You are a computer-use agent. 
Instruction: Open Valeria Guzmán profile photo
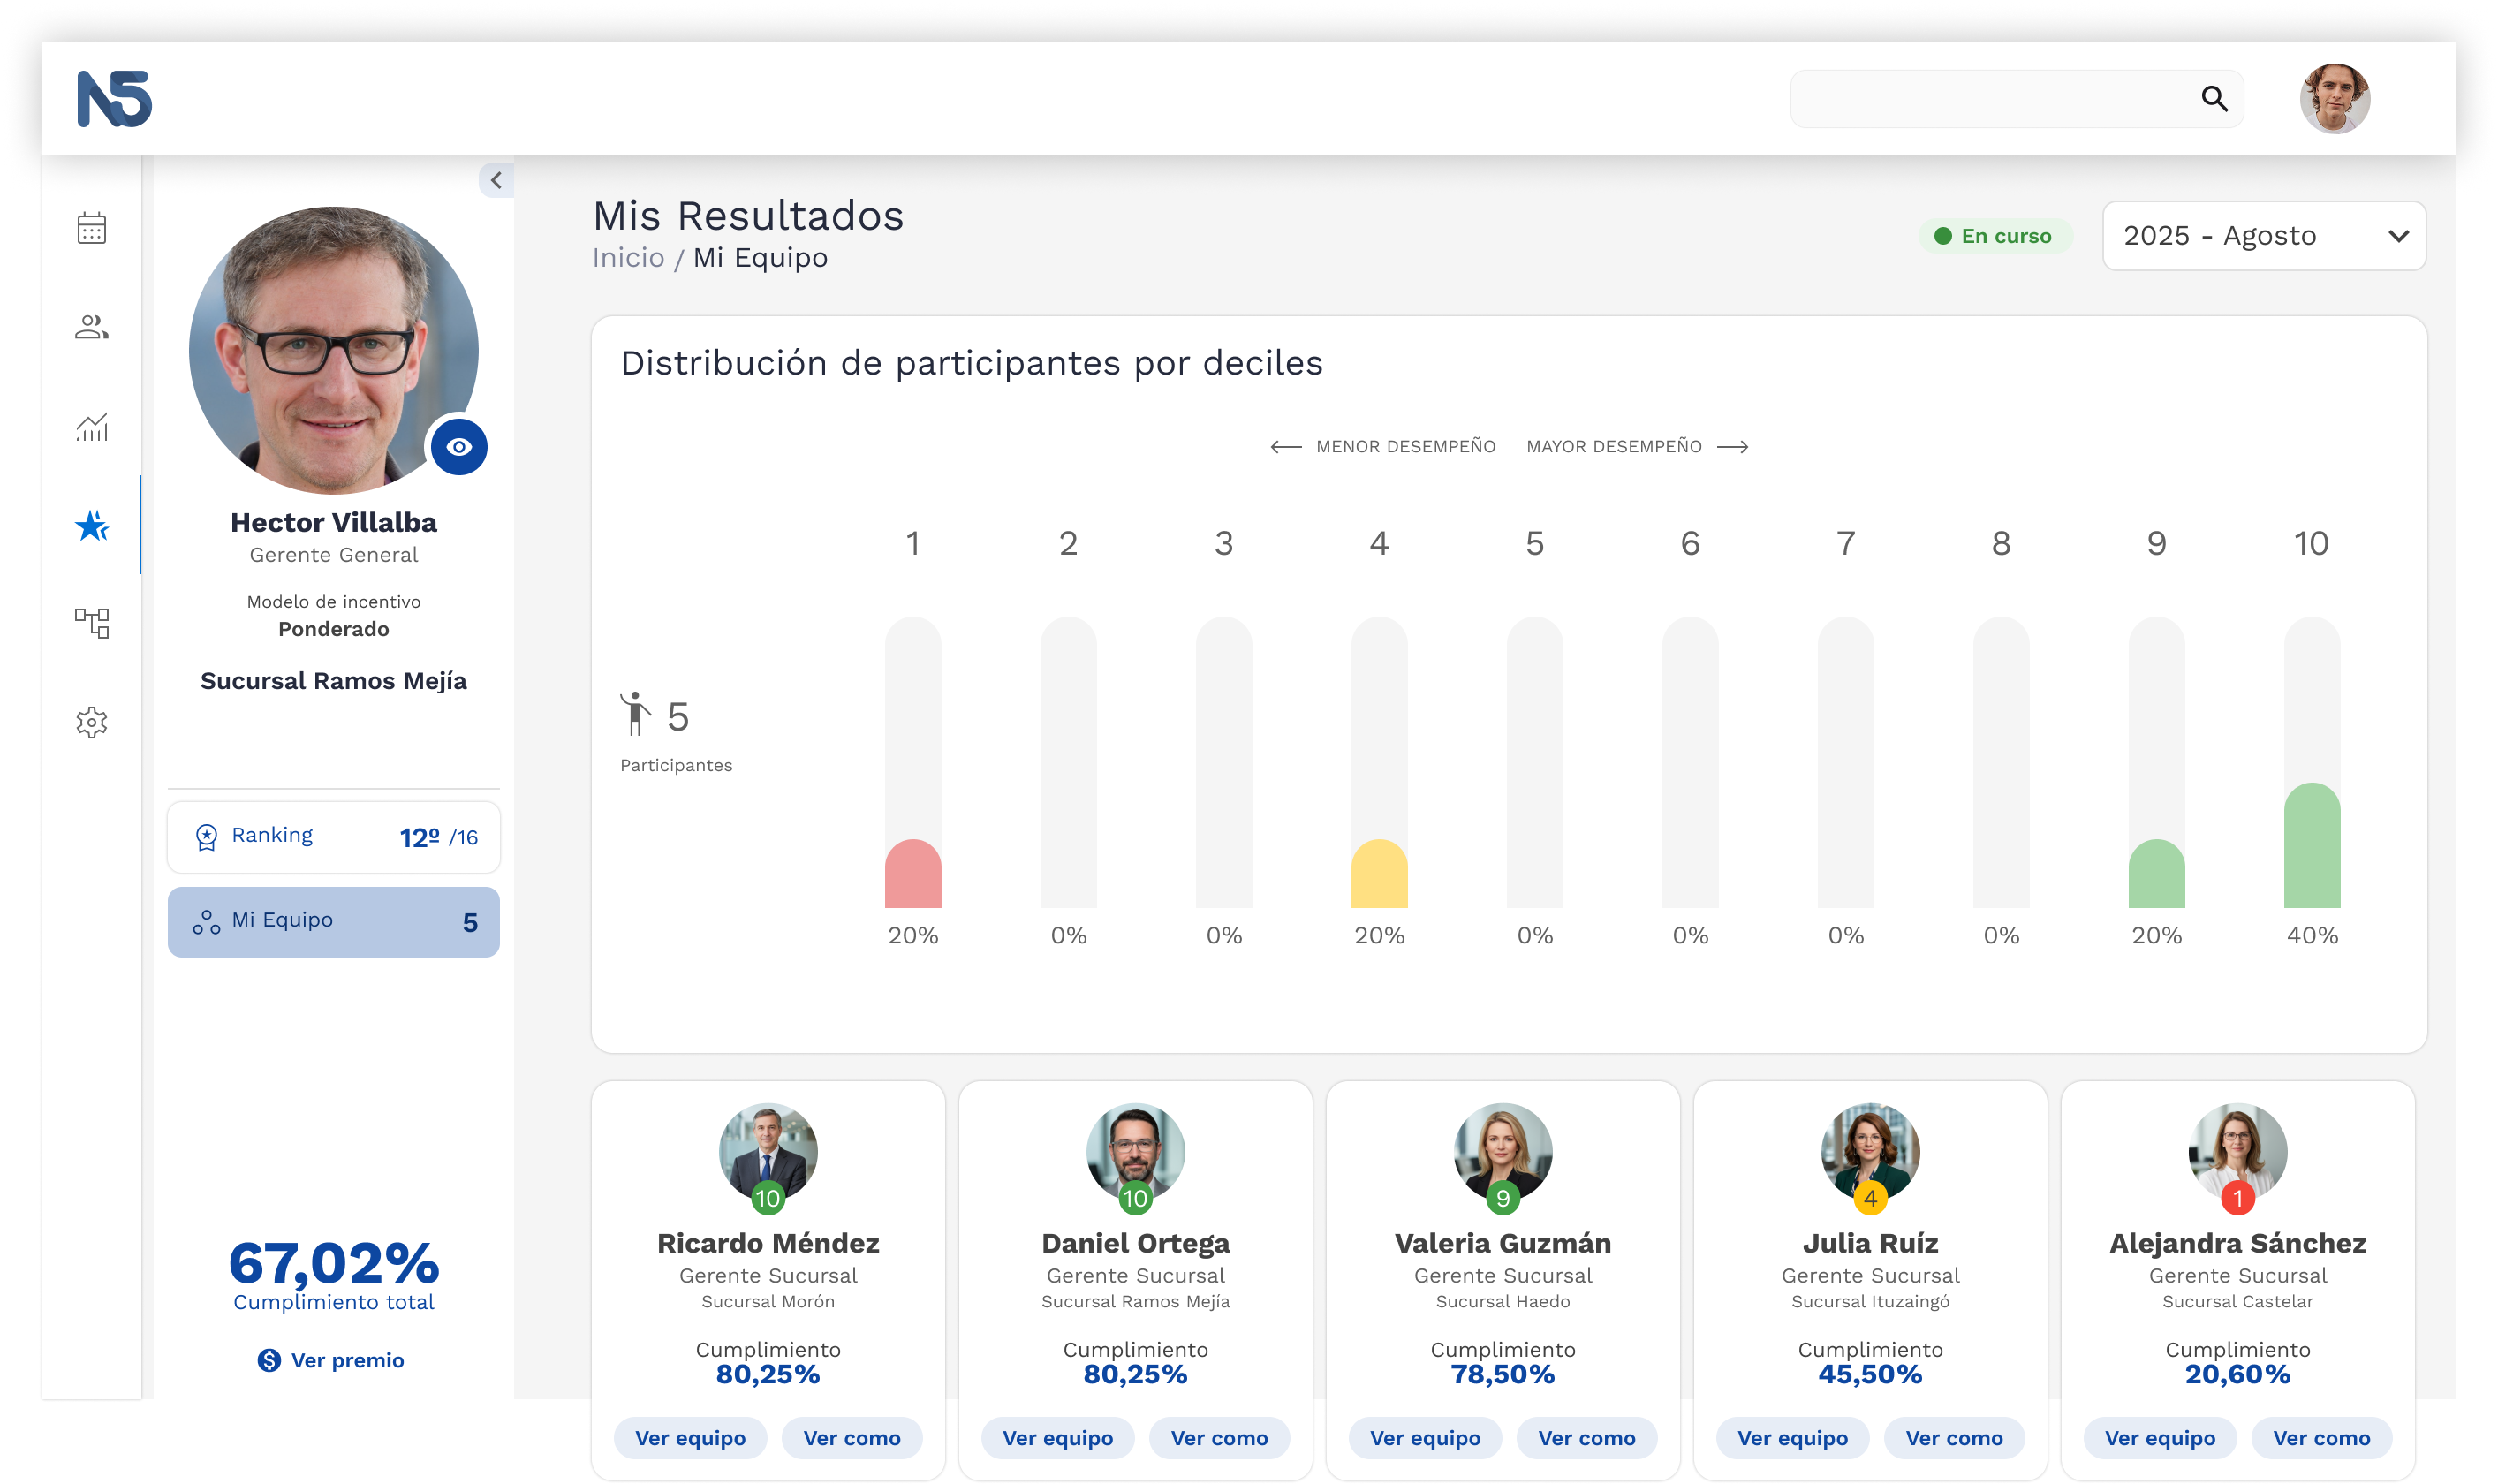1503,1152
